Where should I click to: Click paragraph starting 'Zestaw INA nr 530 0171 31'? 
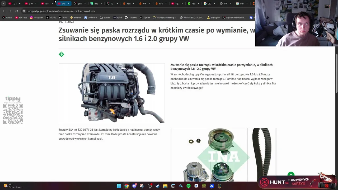coord(110,134)
